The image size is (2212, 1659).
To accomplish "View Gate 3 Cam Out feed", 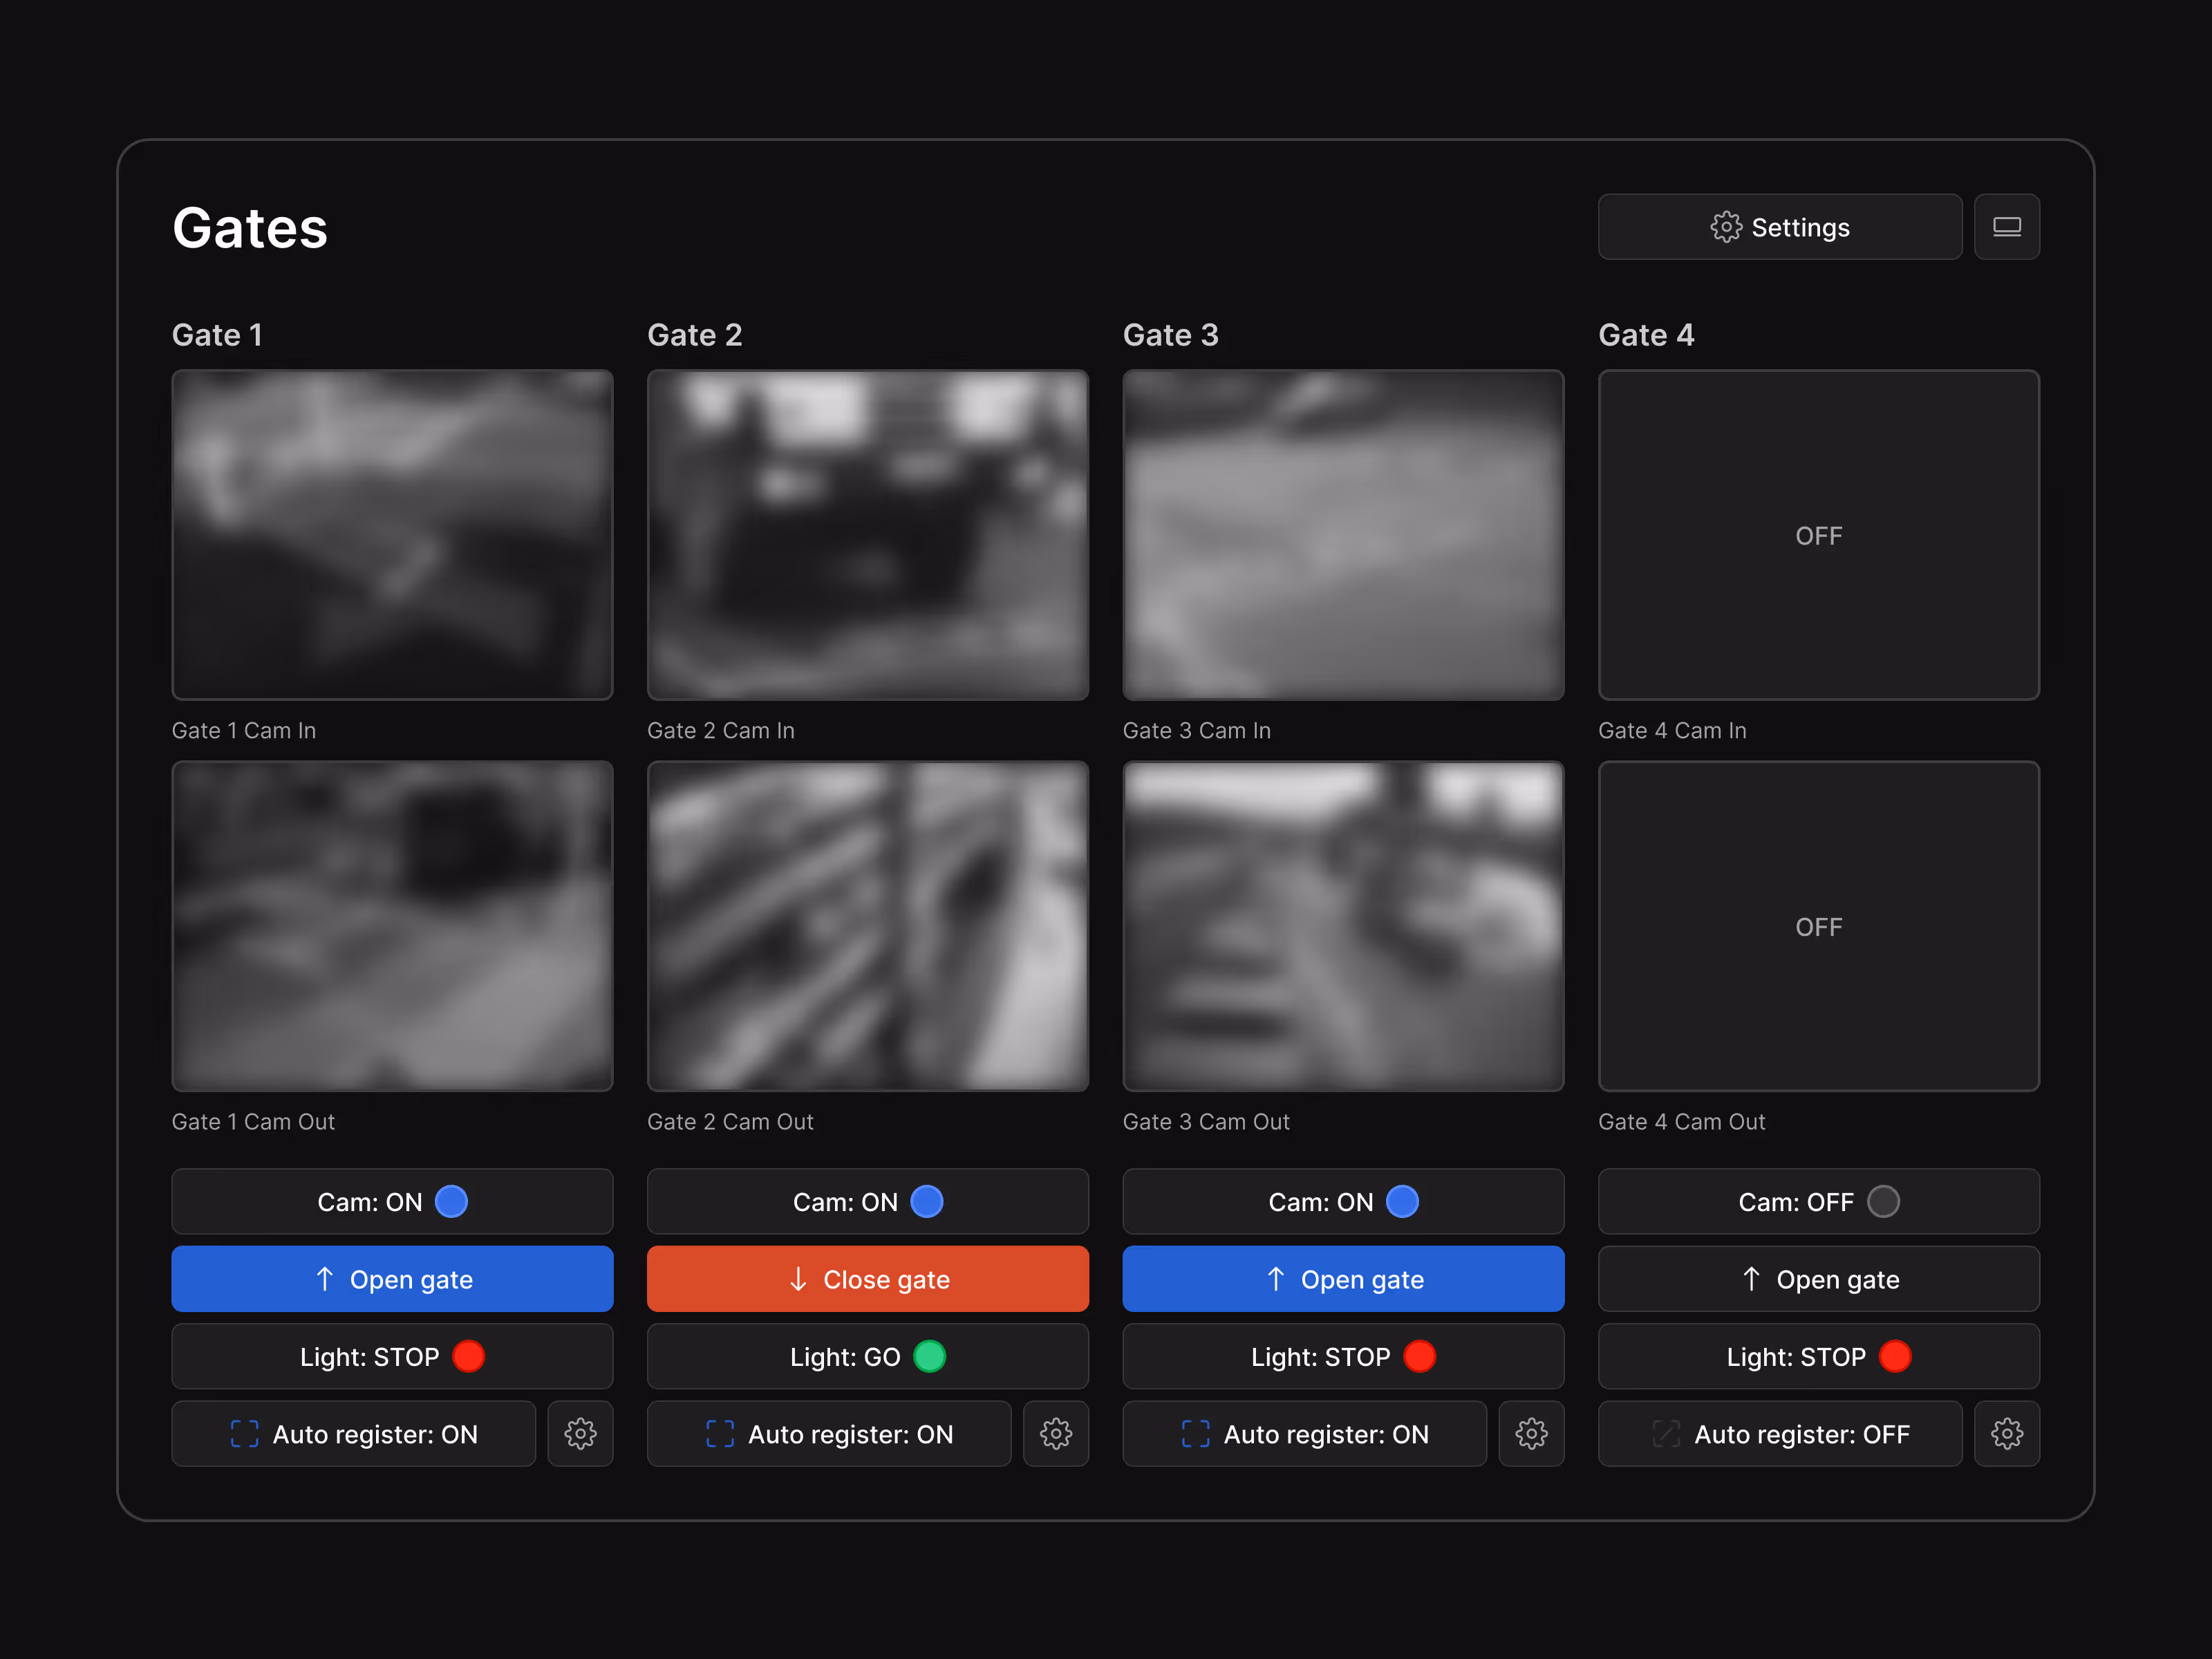I will pyautogui.click(x=1342, y=926).
